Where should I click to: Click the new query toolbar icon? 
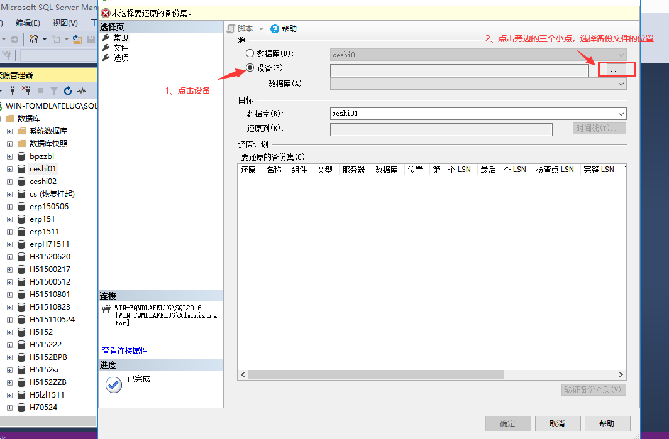[x=35, y=39]
